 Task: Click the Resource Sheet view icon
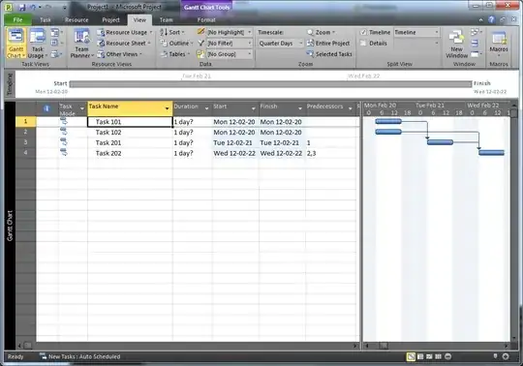point(101,44)
